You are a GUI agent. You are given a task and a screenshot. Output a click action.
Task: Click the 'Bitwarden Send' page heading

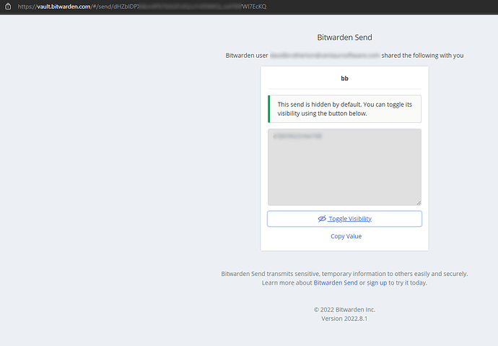(x=344, y=38)
